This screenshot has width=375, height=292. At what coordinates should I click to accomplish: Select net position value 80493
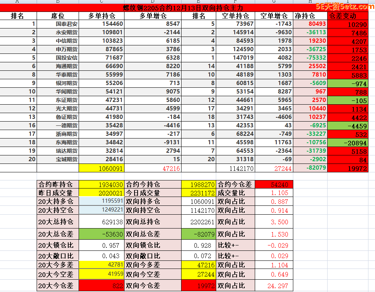point(310,24)
